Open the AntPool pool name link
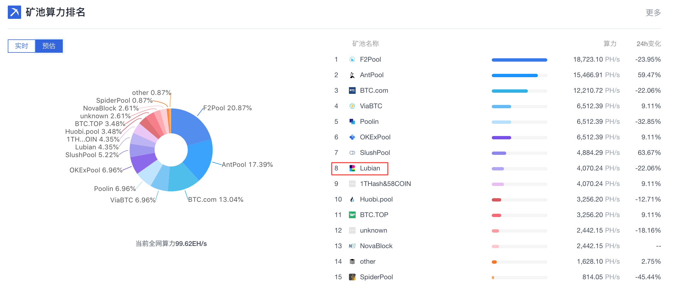The height and width of the screenshot is (292, 674). click(372, 75)
